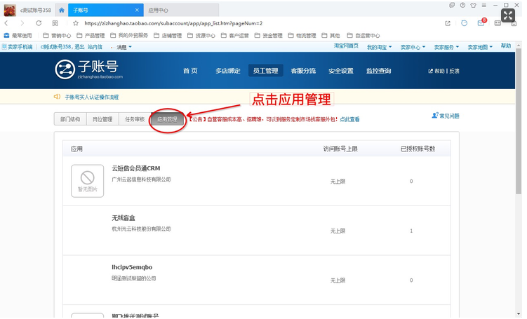The image size is (527, 319).
Task: Open 监控查询 in the navigation bar
Action: 378,71
